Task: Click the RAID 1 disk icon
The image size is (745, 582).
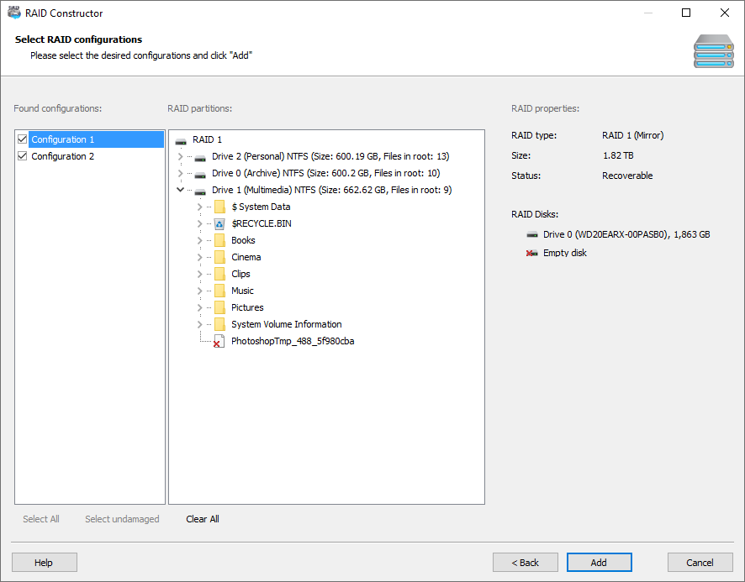Action: 180,139
